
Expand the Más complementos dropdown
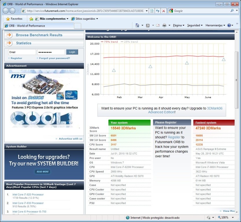(67, 19)
